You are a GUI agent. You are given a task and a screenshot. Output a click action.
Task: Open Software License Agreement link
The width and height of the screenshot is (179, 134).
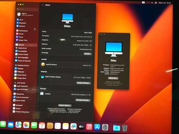point(56,109)
